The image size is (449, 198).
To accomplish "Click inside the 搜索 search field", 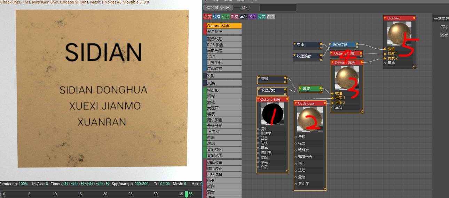I will [x=278, y=8].
